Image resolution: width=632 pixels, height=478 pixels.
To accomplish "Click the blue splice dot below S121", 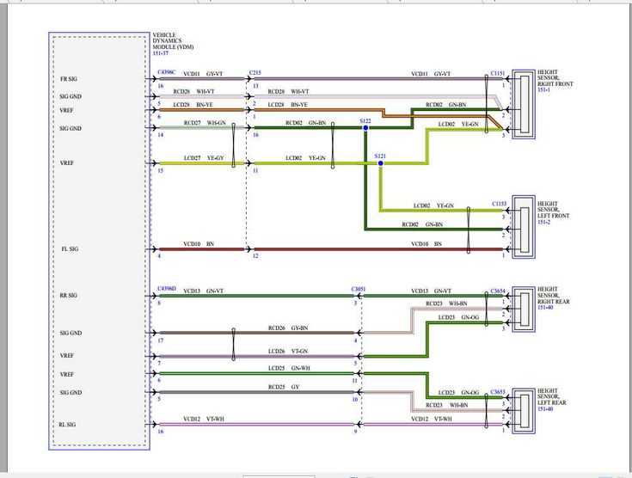I will coord(380,163).
